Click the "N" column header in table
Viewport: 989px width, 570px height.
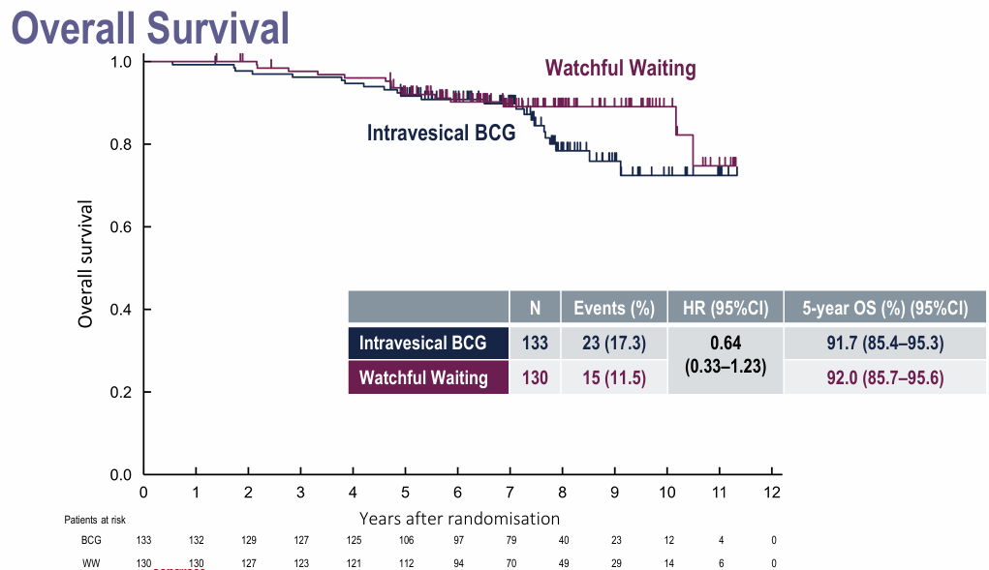click(x=535, y=308)
